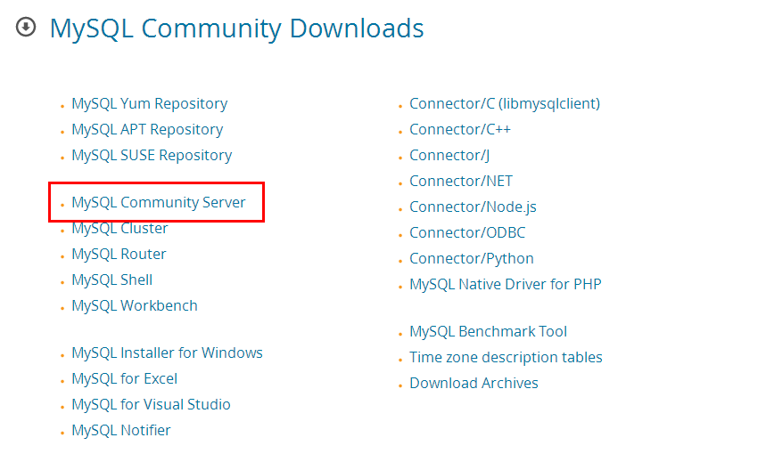
Task: Open the MySQL Cluster download page
Action: tap(119, 228)
